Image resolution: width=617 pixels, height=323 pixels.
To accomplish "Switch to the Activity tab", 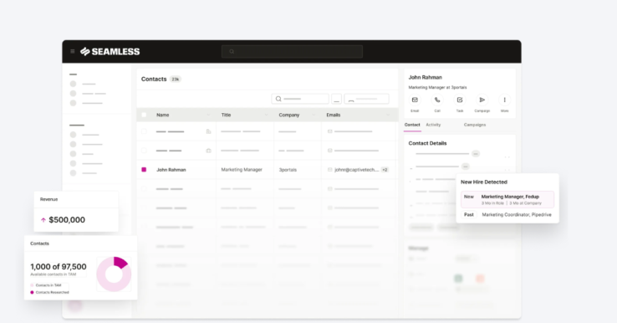I will [x=433, y=125].
